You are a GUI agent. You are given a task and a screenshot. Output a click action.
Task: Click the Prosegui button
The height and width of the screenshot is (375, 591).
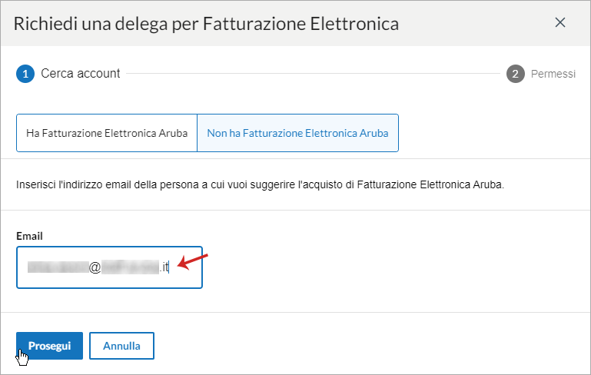pos(49,346)
